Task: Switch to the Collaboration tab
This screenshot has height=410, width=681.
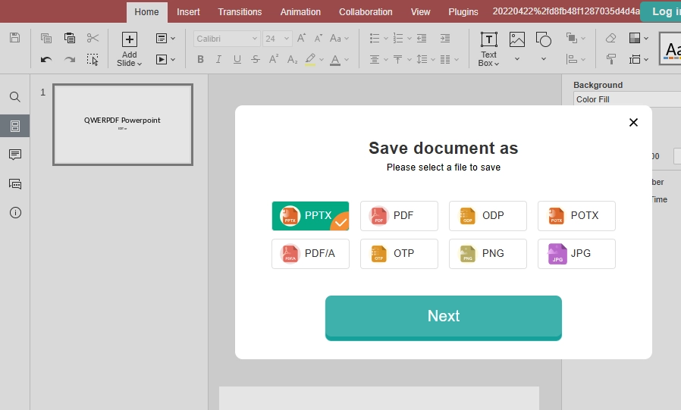Action: click(366, 12)
